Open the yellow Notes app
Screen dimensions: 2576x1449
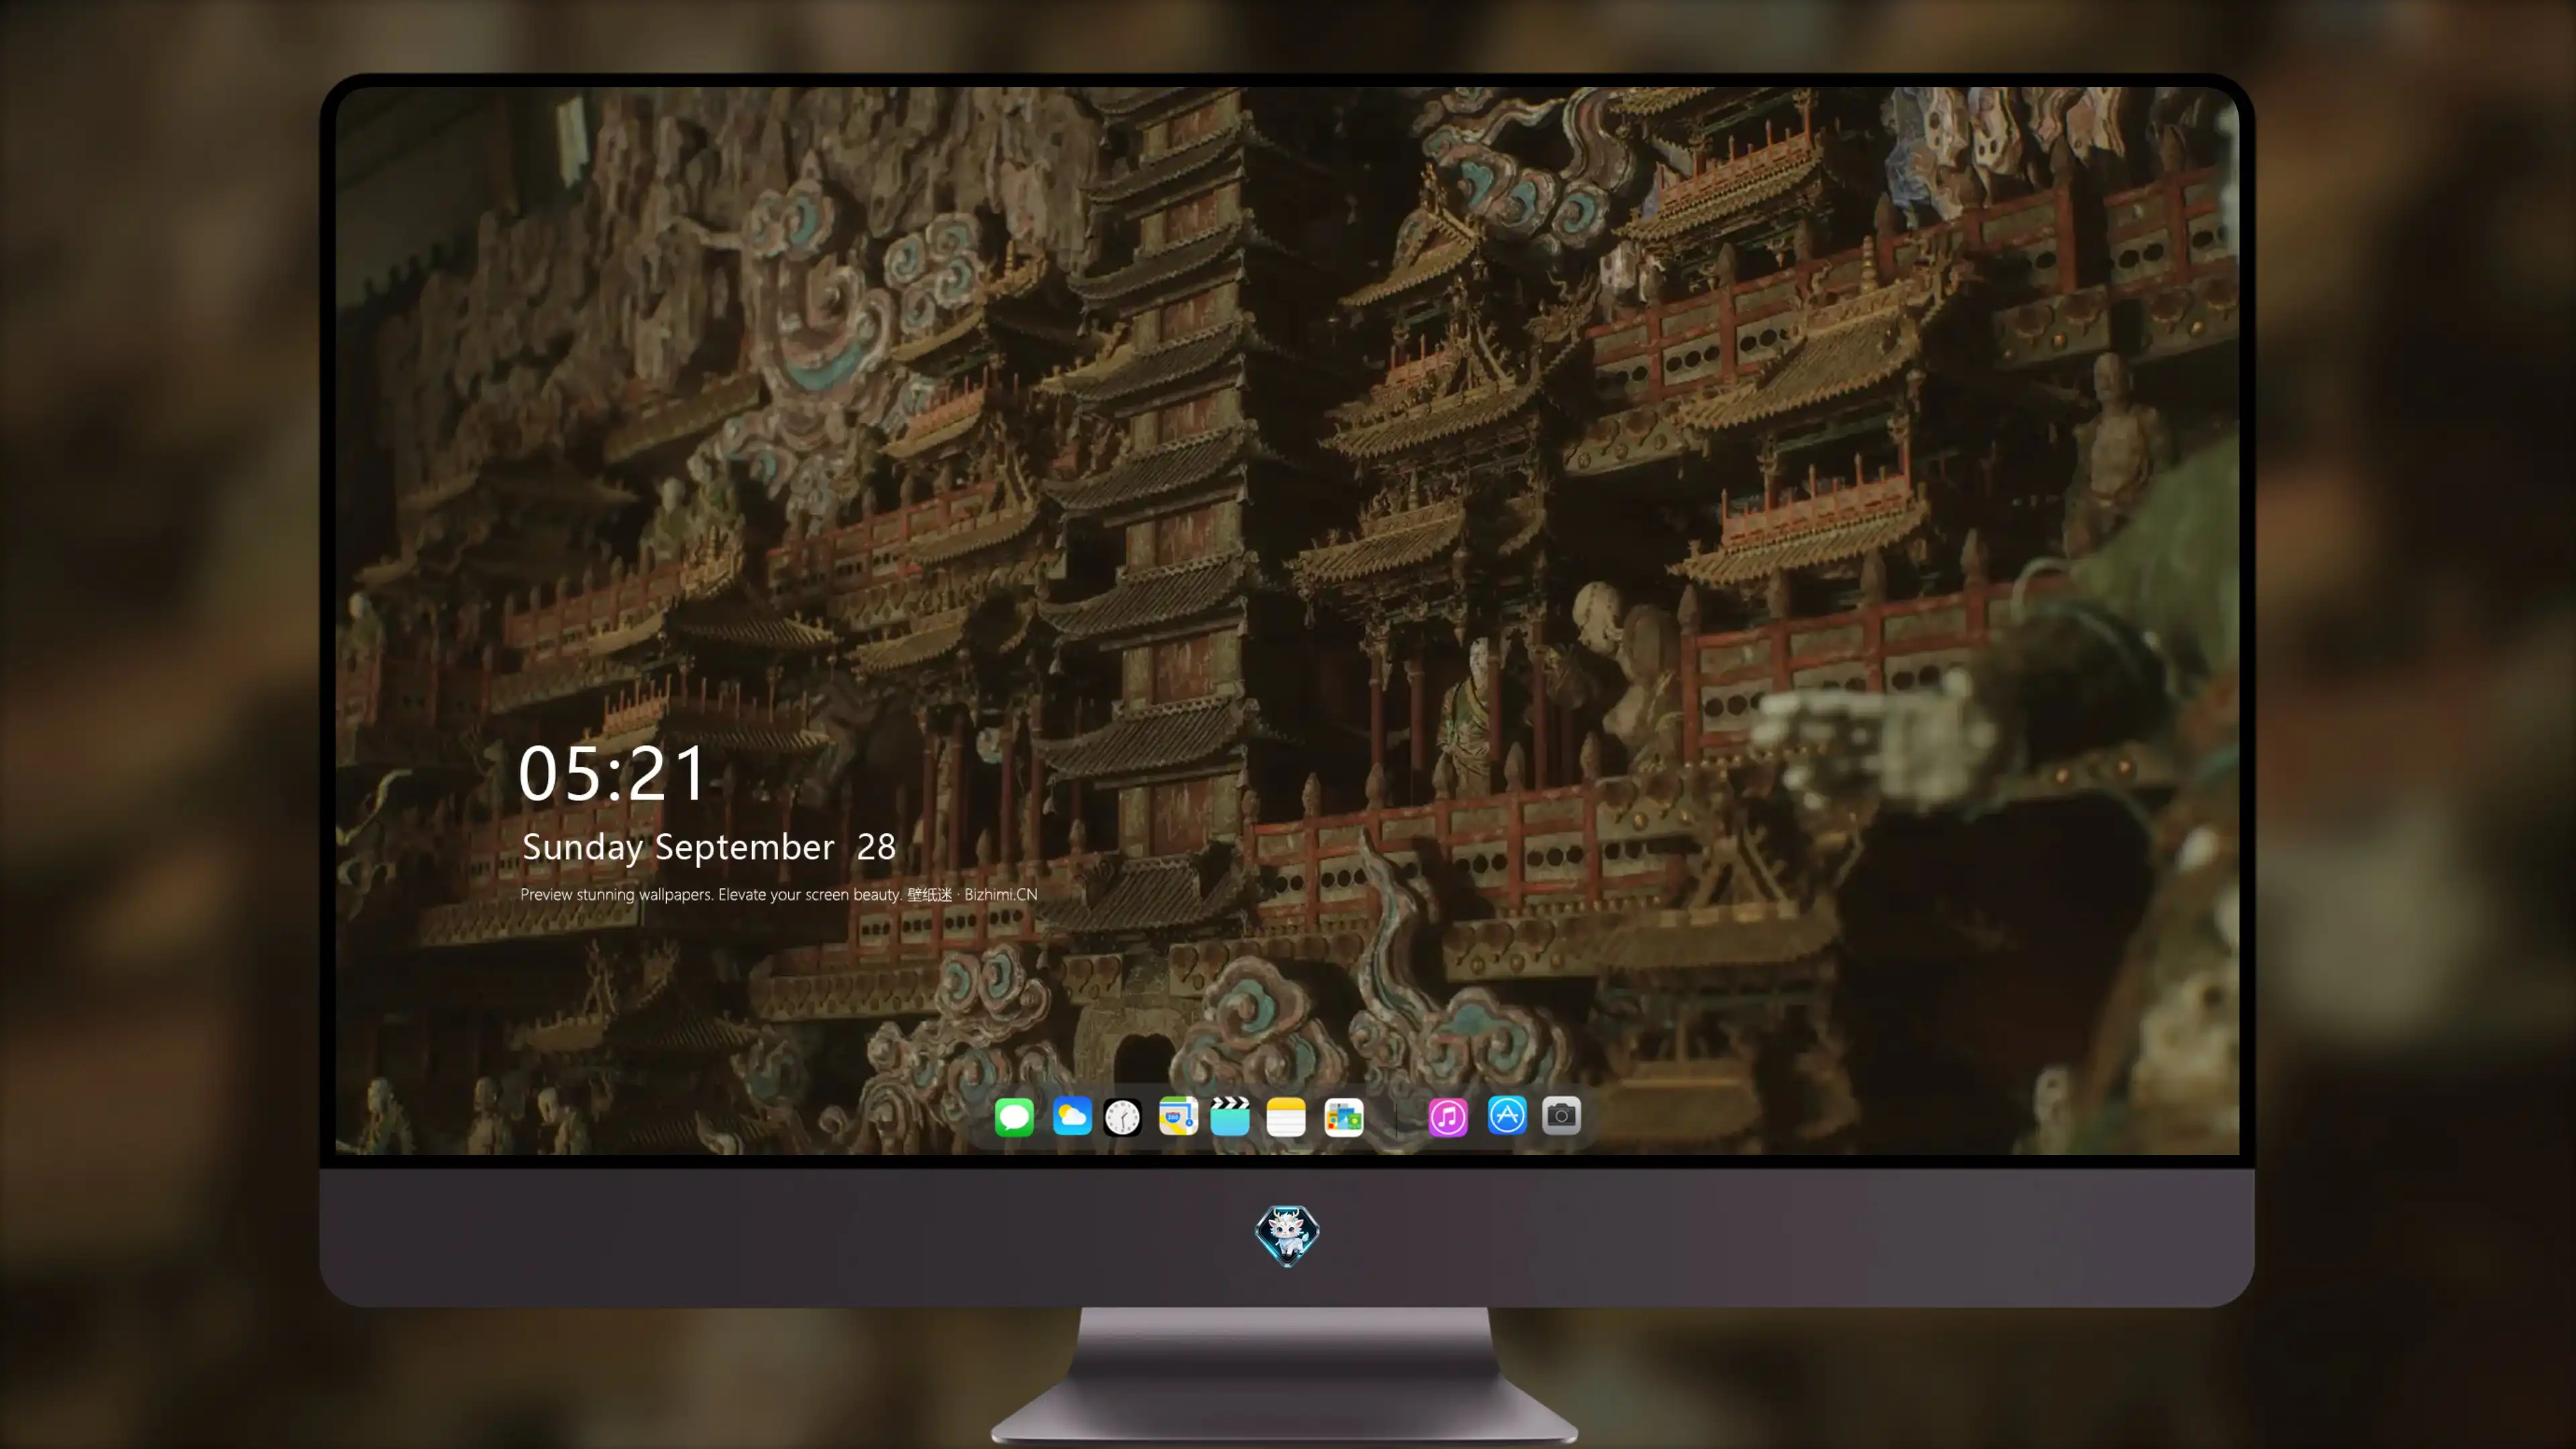1286,1117
